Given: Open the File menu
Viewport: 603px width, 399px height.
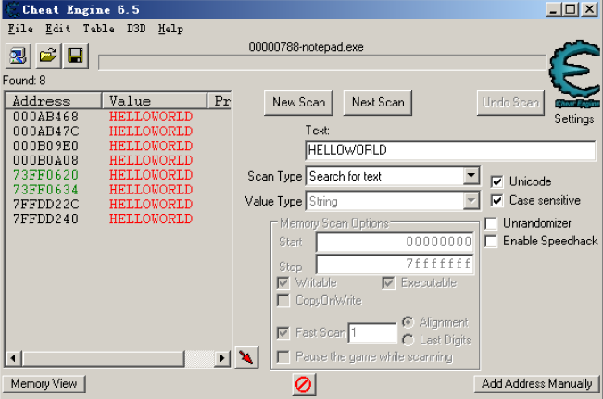Looking at the screenshot, I should (20, 29).
